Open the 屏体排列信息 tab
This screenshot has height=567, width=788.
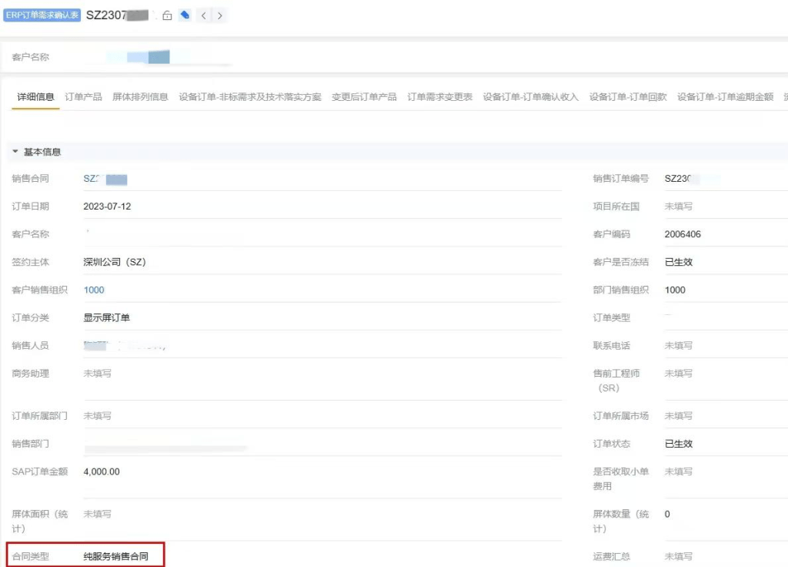[x=140, y=97]
